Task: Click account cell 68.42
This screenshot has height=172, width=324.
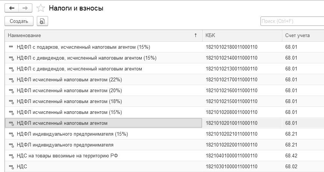Action: click(x=291, y=156)
